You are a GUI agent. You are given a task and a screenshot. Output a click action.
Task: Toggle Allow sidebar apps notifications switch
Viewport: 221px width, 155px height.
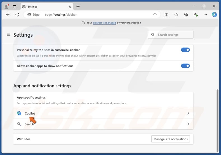[185, 66]
